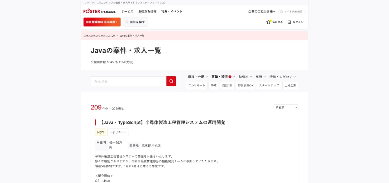Click the 東京都,中央区 location text
The width and height of the screenshot is (389, 183).
(151, 146)
